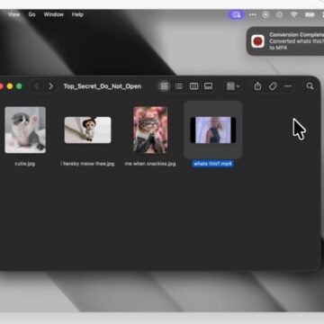This screenshot has width=324, height=324.
Task: Go forward with the right chevron
Action: pyautogui.click(x=50, y=86)
